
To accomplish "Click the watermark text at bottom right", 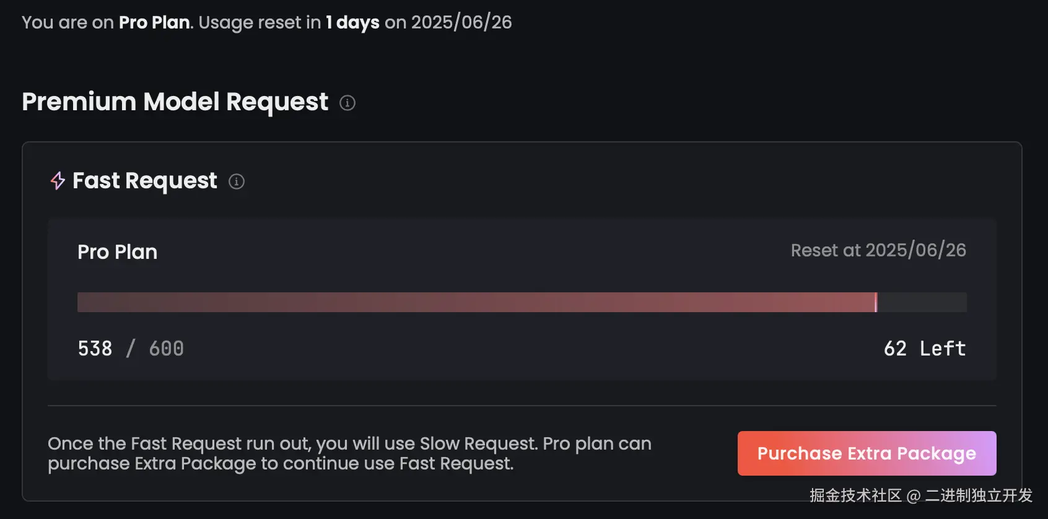I will coord(920,495).
